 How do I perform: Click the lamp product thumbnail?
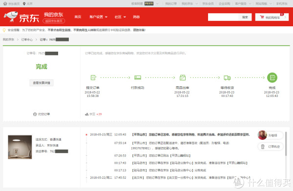[x=20, y=147]
